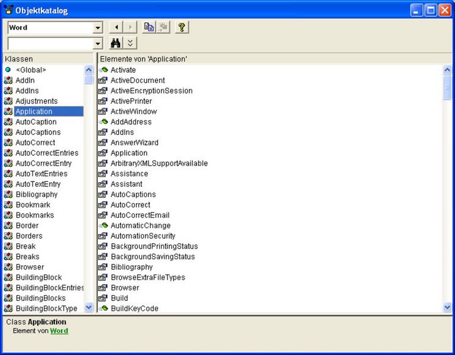
Task: Click the <Global> class icon
Action: pyautogui.click(x=8, y=70)
